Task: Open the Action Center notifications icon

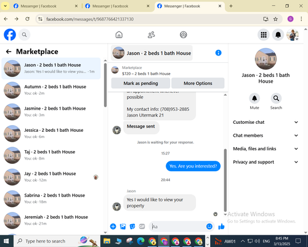Action: pos(298,241)
